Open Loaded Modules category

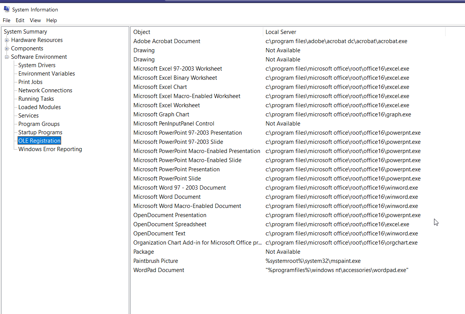39,107
